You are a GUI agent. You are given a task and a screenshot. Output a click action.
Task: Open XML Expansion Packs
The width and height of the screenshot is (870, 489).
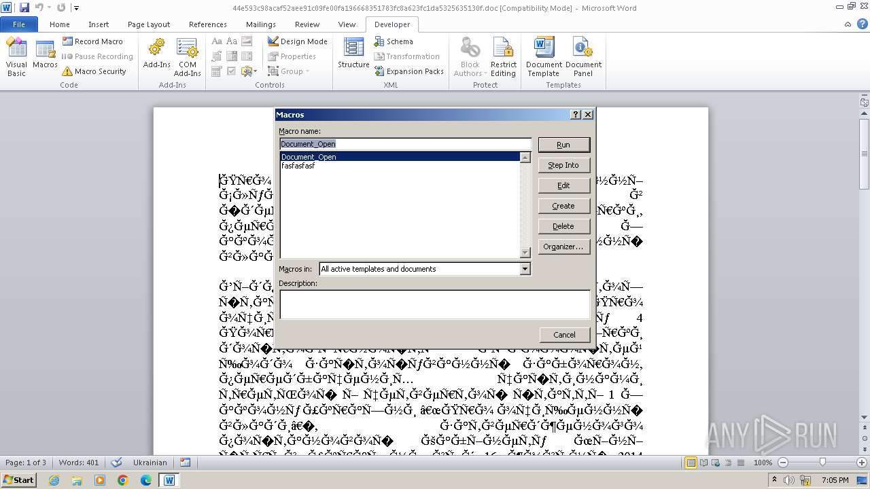coord(408,71)
